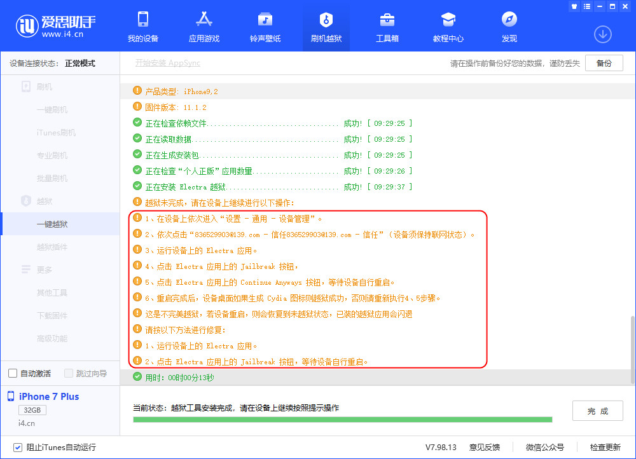Image resolution: width=636 pixels, height=459 pixels.
Task: Open 意见反馈 link in status bar
Action: 484,448
